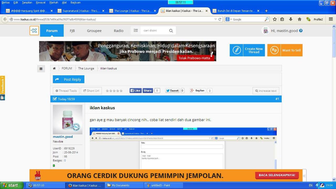Click the search magnifier in Kaskus search

[x=171, y=30]
